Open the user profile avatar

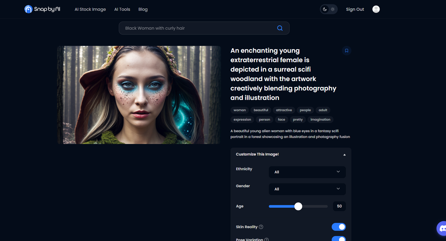coord(376,9)
